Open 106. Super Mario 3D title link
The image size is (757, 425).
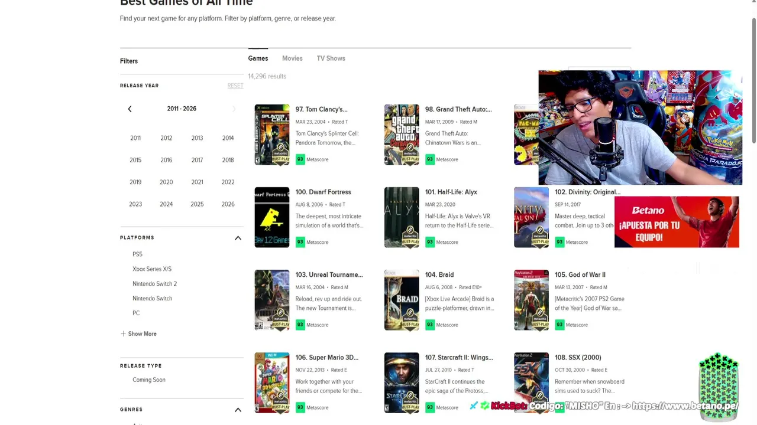point(326,357)
